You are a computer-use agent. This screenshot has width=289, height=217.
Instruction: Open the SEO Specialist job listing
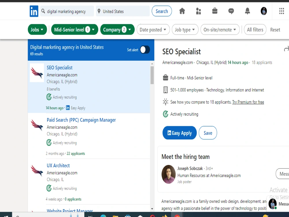[x=60, y=67]
